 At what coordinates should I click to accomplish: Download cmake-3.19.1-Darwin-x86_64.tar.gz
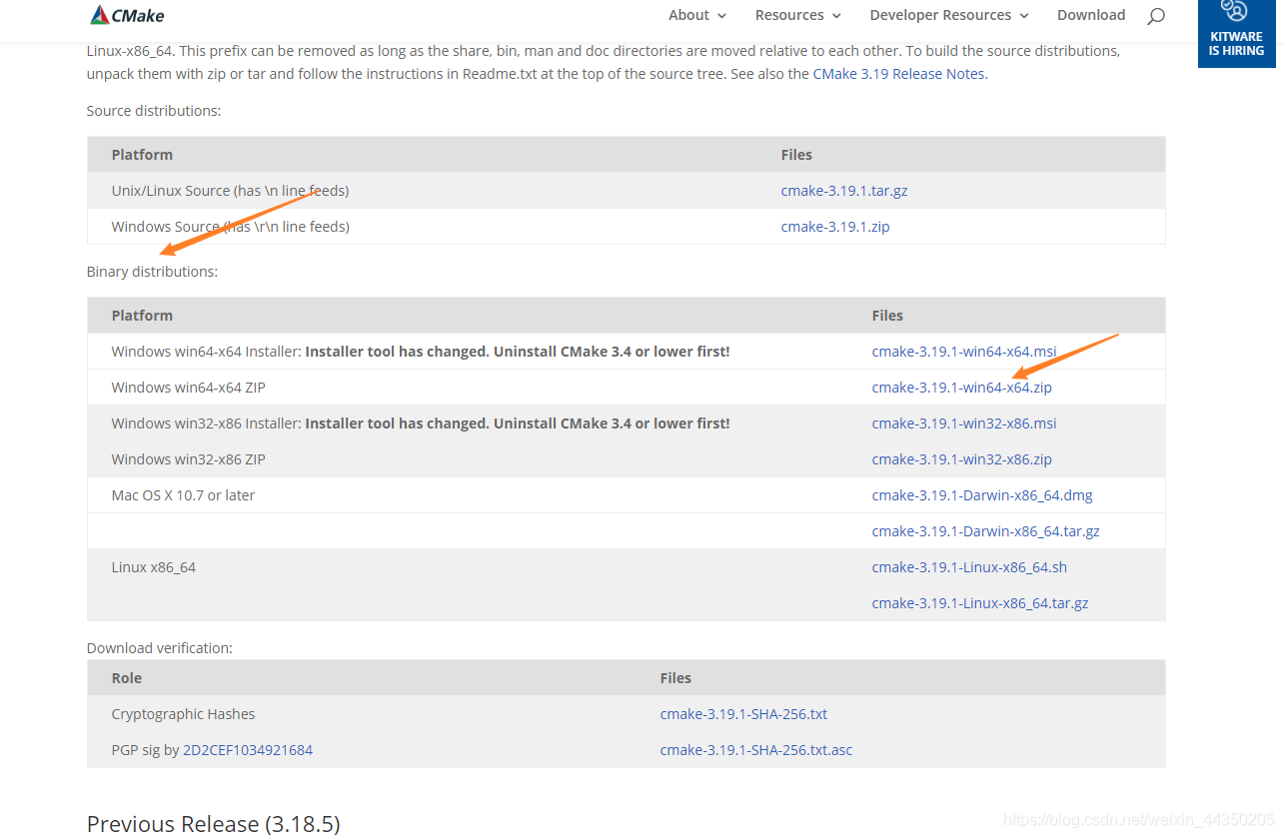986,531
